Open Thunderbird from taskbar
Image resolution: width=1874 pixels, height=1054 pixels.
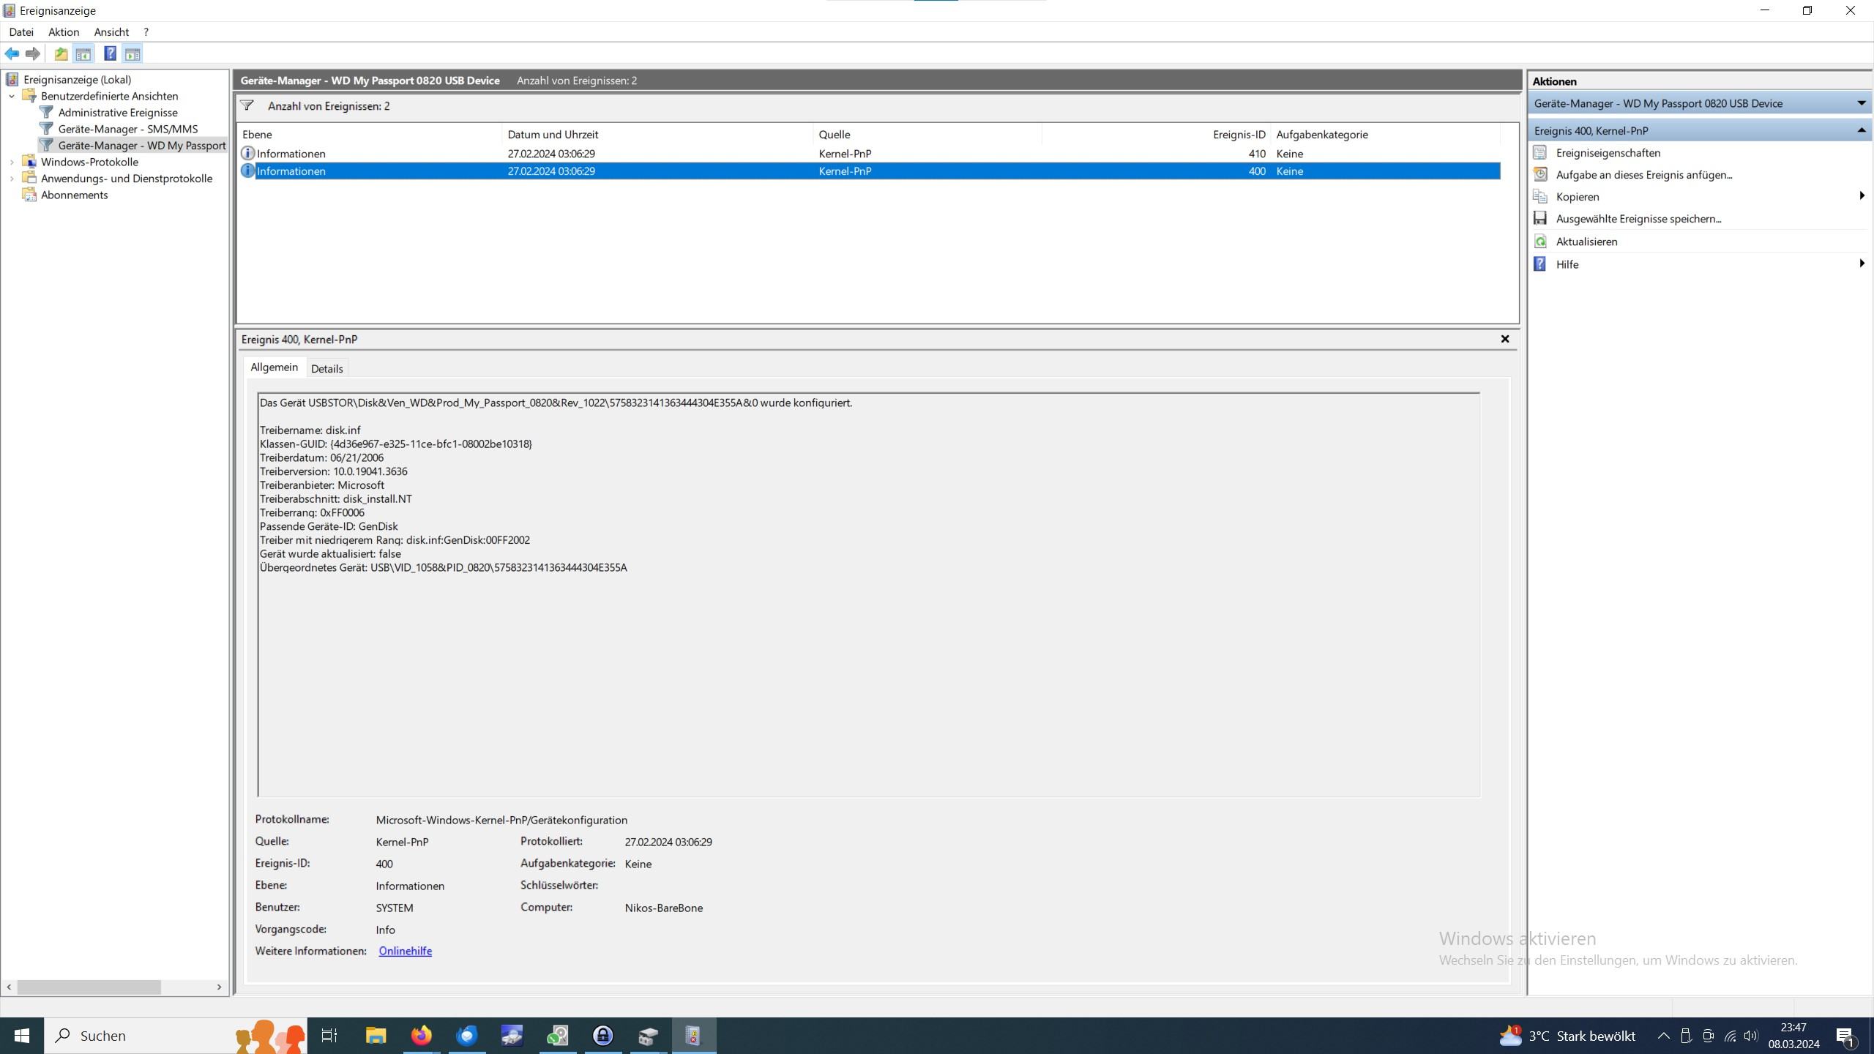click(x=466, y=1036)
